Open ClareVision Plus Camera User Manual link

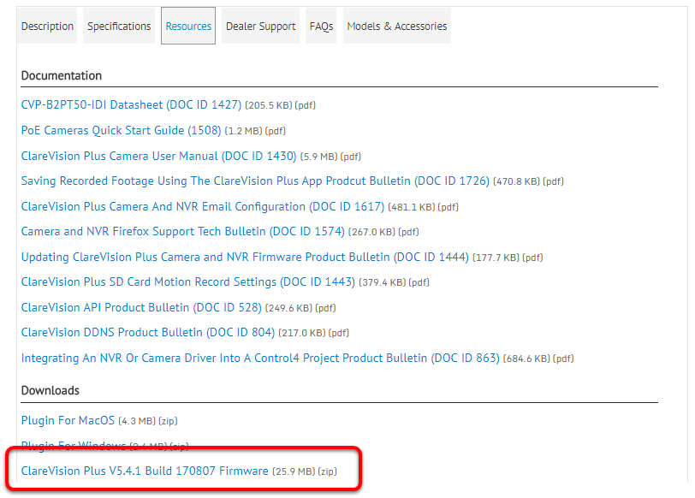(x=158, y=156)
